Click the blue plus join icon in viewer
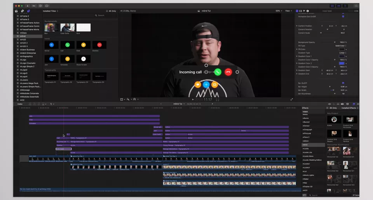Screen dimensions: 373x200 tap(206, 84)
